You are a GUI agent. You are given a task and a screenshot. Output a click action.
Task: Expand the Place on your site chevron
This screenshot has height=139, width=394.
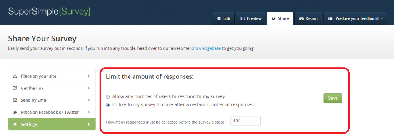89,76
